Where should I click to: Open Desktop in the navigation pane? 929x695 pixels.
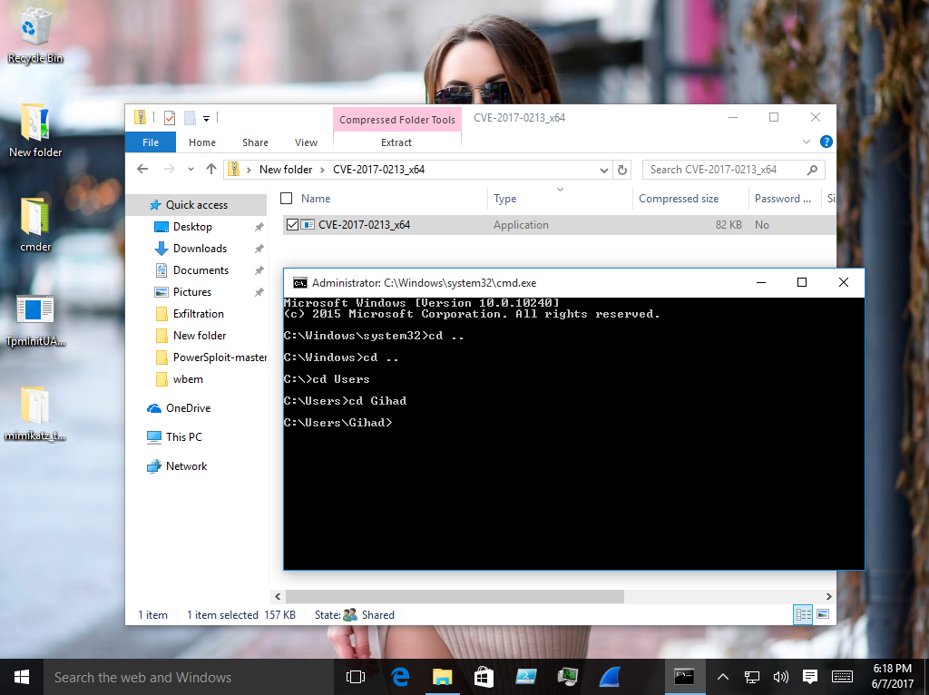[192, 227]
